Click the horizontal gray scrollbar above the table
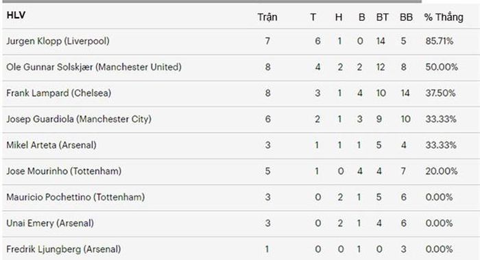480x260 pixels. tap(212, 1)
